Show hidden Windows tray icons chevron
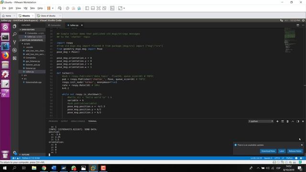 (258, 168)
